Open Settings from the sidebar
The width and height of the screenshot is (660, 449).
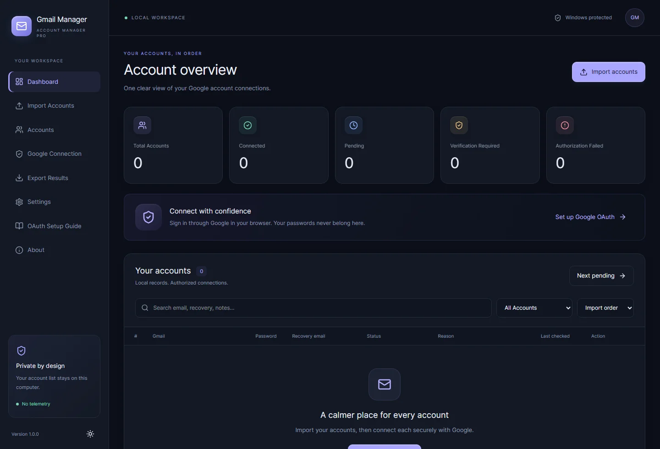[54, 202]
